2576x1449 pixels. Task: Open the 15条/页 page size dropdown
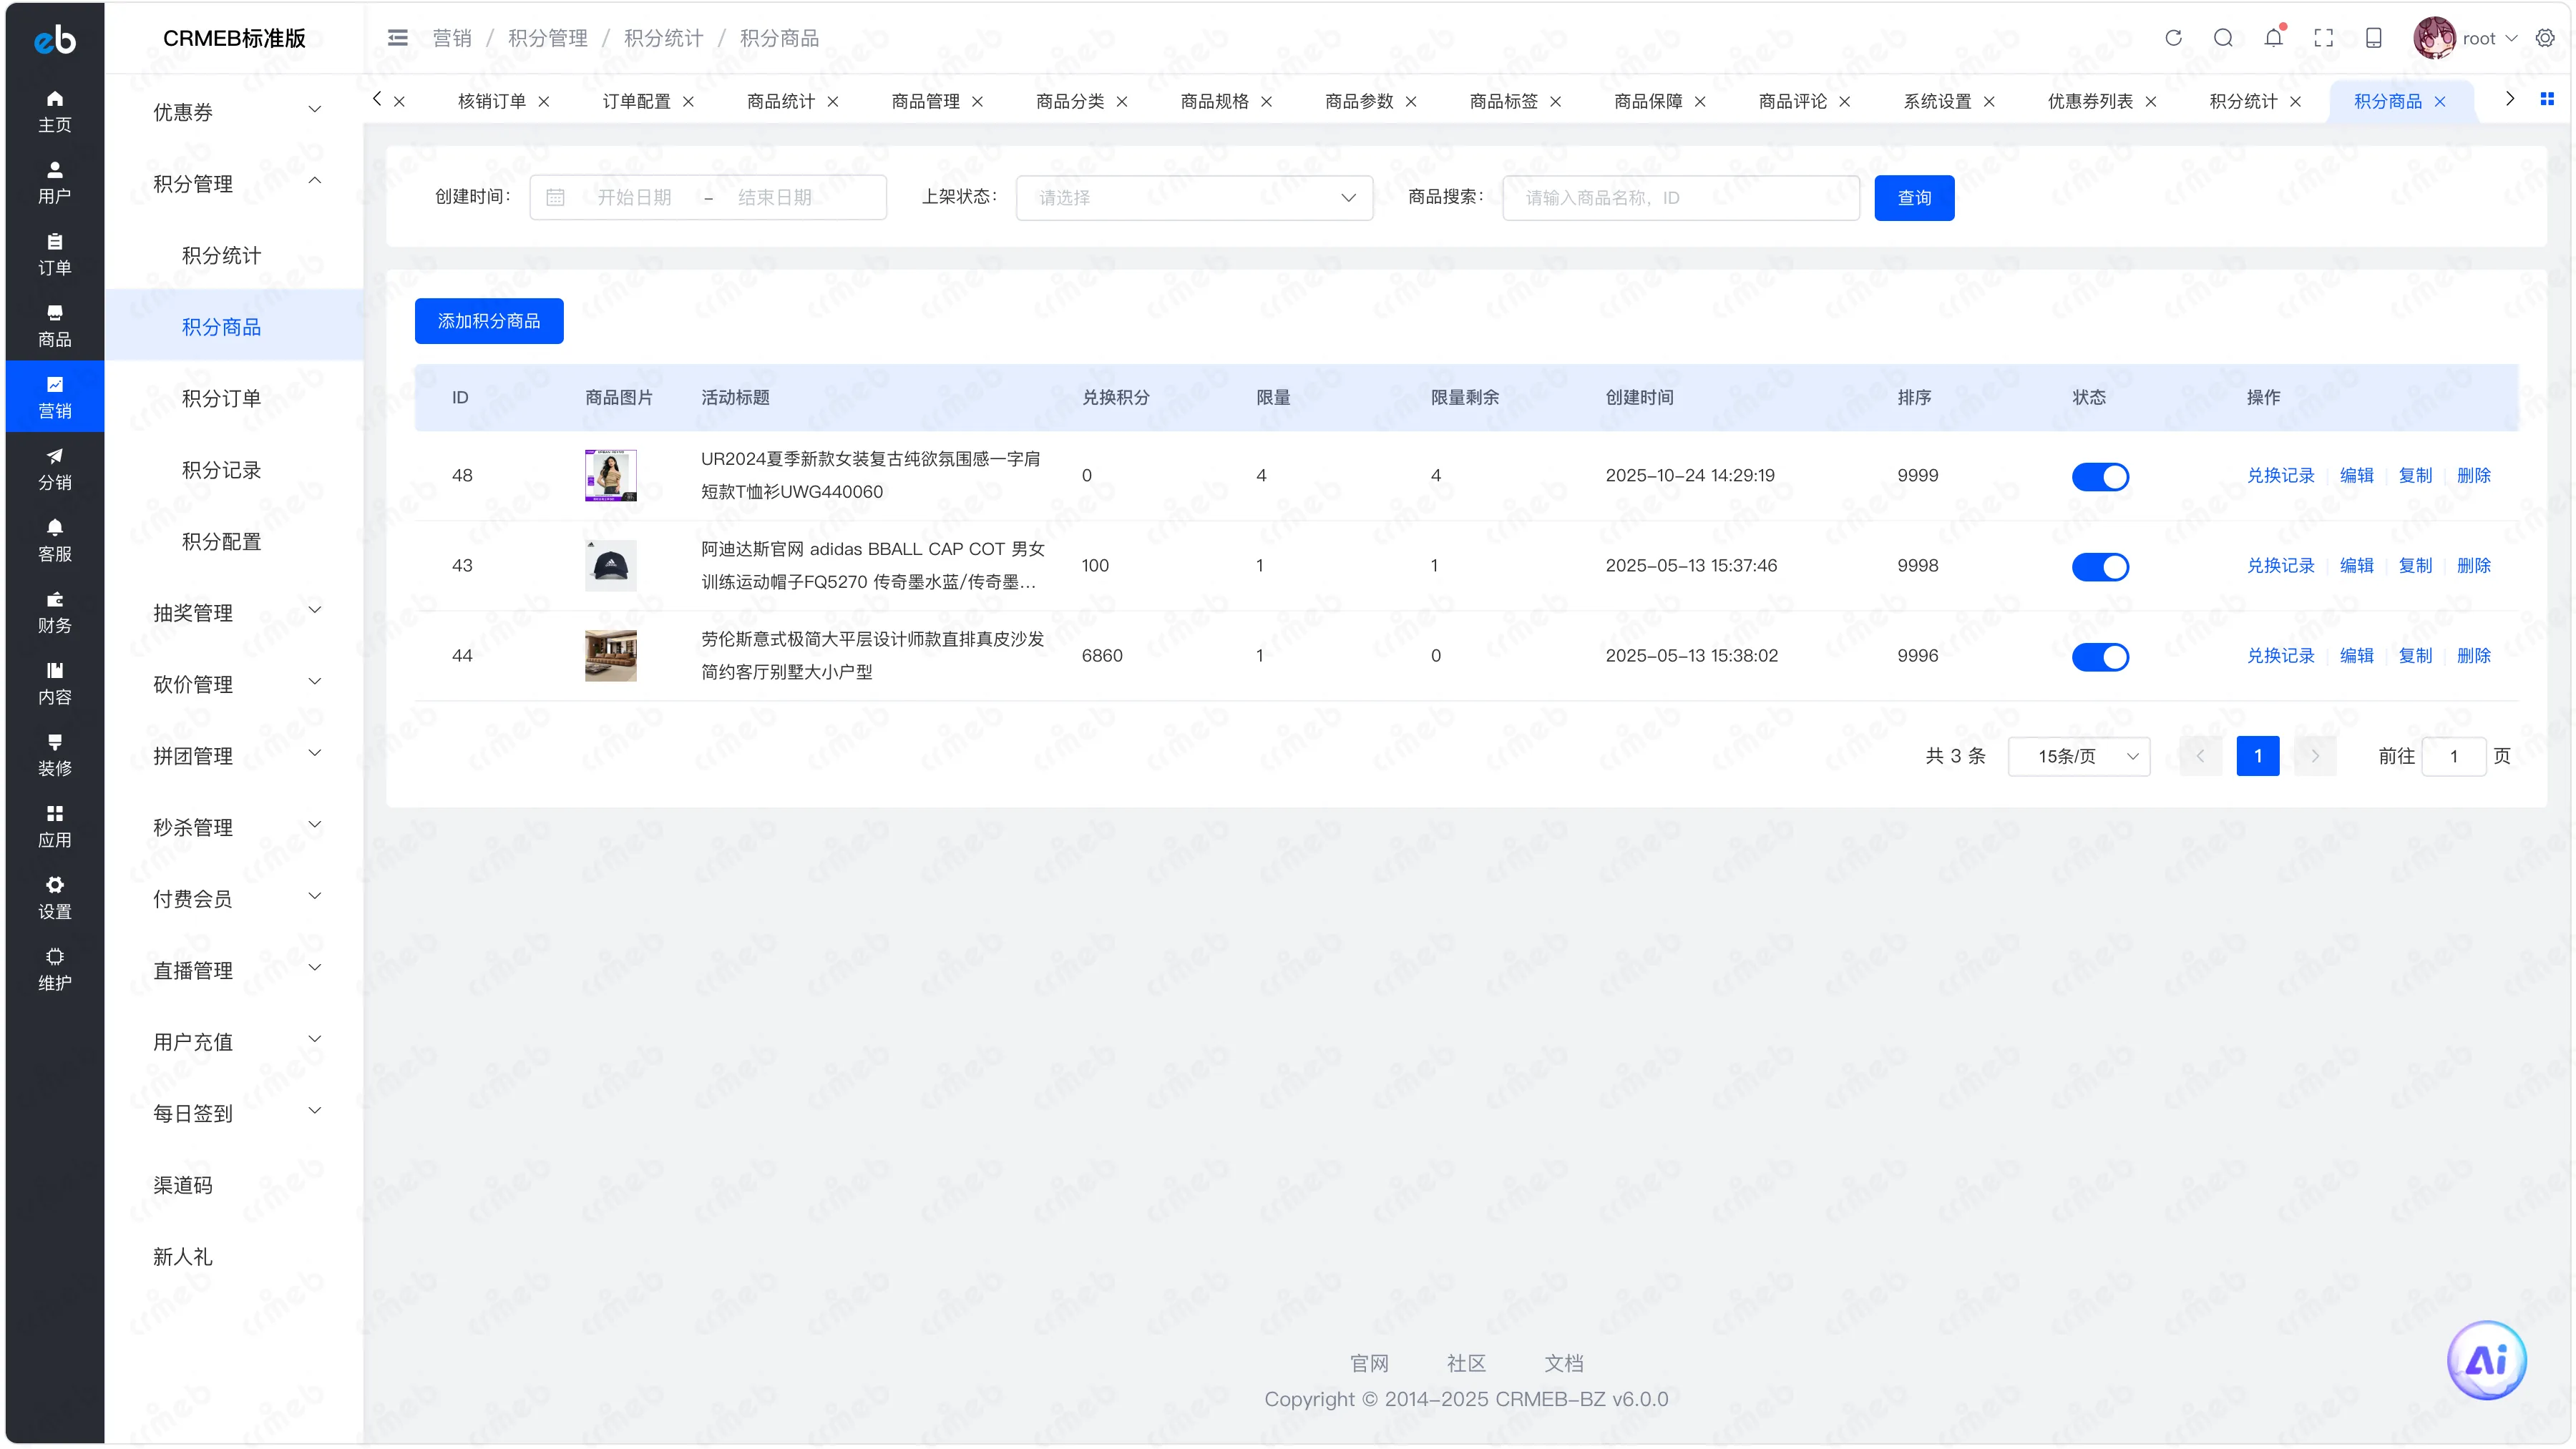tap(2079, 757)
